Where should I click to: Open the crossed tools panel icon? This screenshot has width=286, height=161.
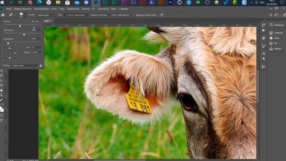click(x=263, y=67)
